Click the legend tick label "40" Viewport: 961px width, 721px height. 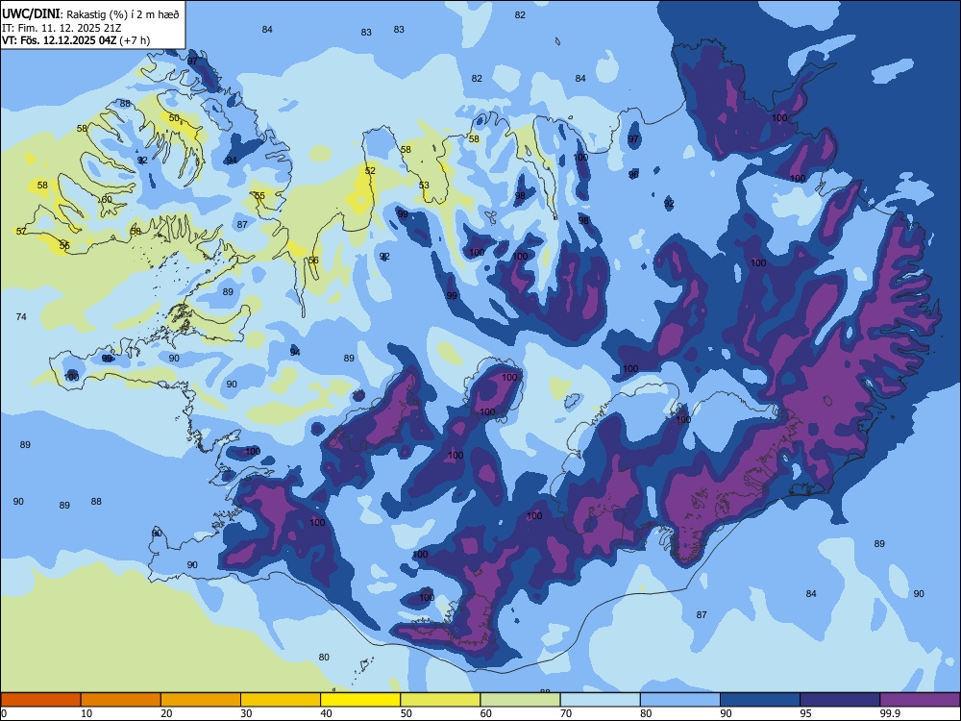(326, 713)
